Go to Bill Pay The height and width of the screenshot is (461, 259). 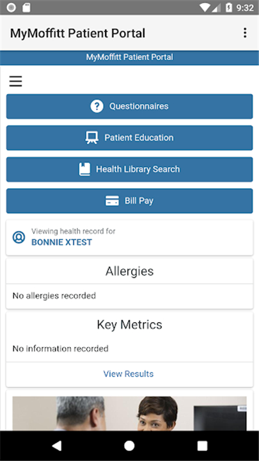click(x=129, y=201)
